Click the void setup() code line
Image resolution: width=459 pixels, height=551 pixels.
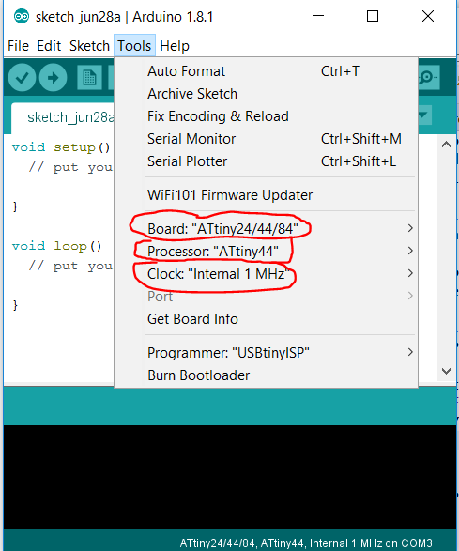click(x=61, y=147)
